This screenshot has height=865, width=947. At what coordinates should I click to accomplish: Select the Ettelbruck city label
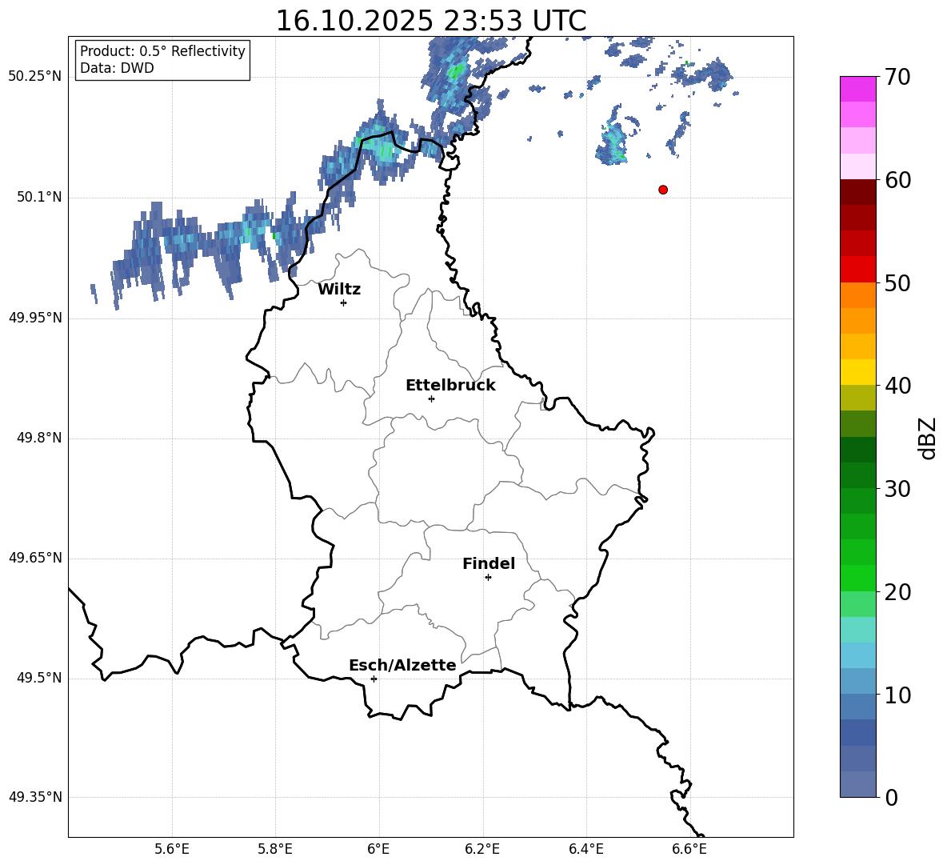(450, 386)
